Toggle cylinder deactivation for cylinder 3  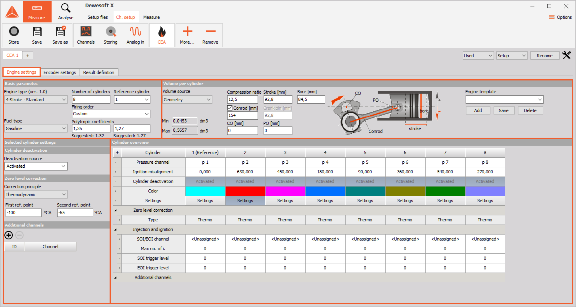(x=285, y=181)
